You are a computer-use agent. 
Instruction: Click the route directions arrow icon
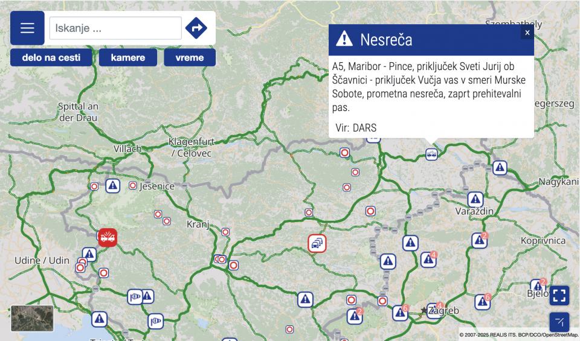(196, 28)
